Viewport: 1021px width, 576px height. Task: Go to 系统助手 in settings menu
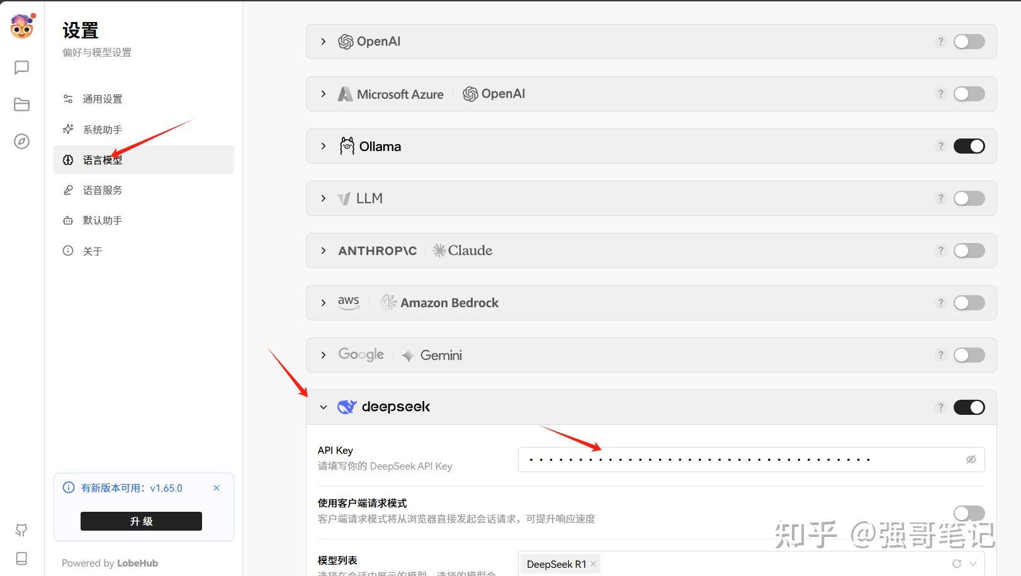point(144,130)
